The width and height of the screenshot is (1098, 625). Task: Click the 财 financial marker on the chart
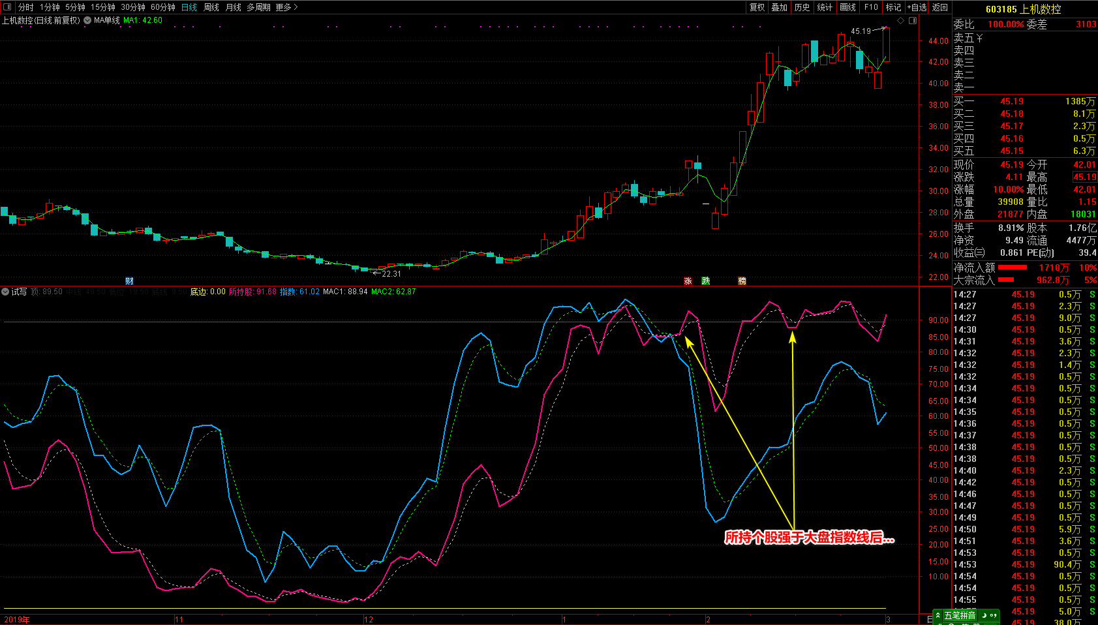(129, 281)
